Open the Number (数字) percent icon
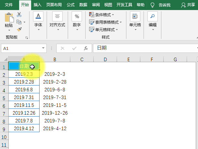Image resolution: width=198 pixels, height=149 pixels. pos(77,16)
